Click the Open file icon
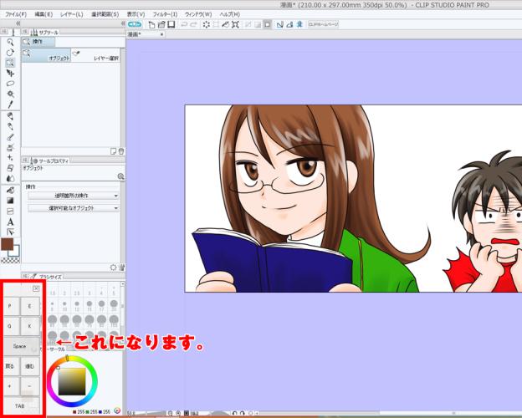The image size is (522, 418). tap(161, 24)
